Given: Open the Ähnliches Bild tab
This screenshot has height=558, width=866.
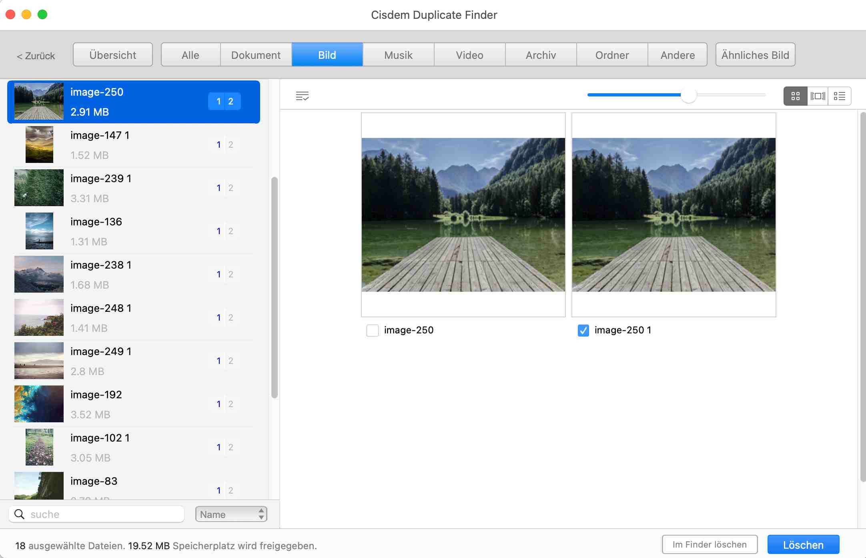Looking at the screenshot, I should click(x=755, y=55).
